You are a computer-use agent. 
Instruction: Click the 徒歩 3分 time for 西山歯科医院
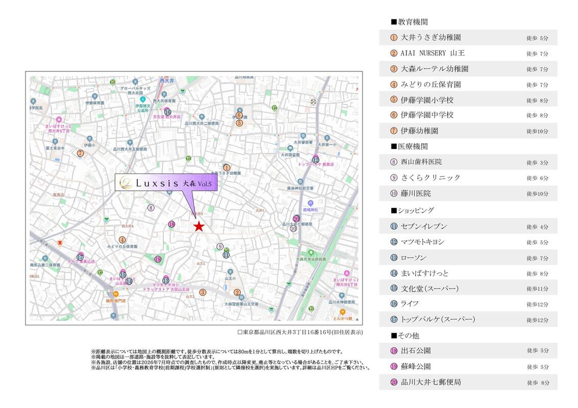(538, 162)
